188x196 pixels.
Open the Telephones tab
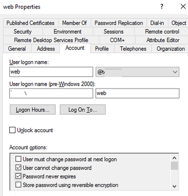tap(133, 49)
